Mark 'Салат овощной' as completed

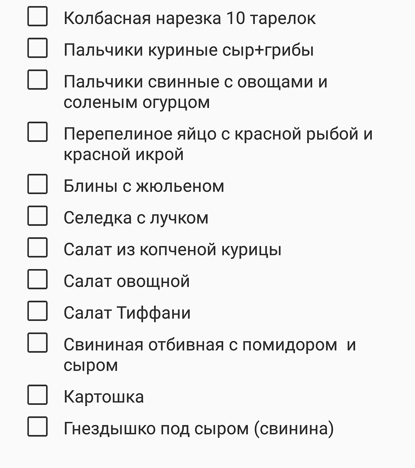tap(37, 279)
